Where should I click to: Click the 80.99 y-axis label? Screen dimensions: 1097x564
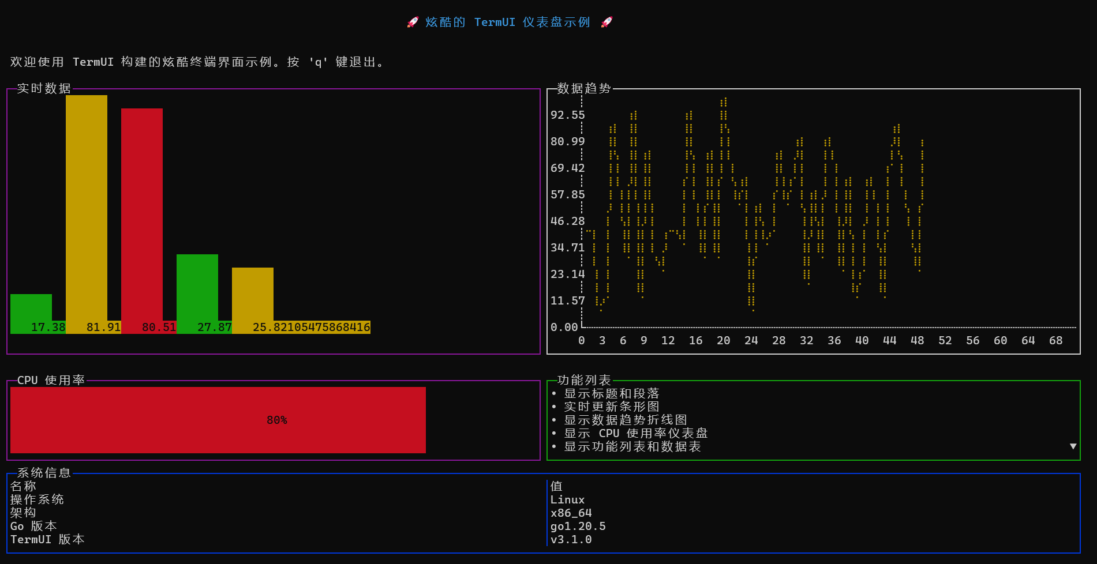567,141
